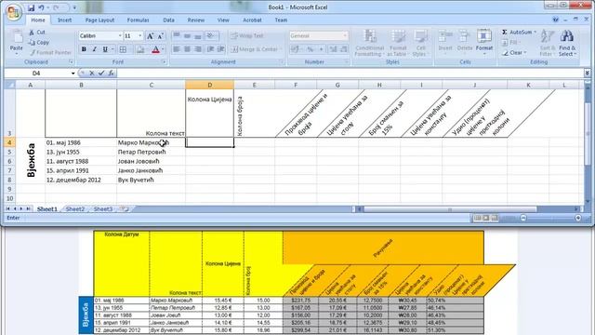The height and width of the screenshot is (335, 595).
Task: Open the font size 11 dropdown
Action: point(140,35)
